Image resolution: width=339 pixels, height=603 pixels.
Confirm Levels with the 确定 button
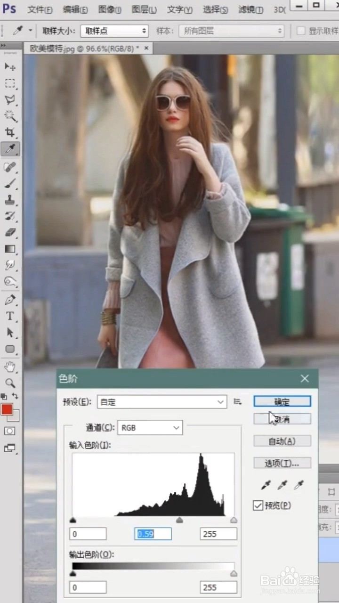tap(282, 401)
